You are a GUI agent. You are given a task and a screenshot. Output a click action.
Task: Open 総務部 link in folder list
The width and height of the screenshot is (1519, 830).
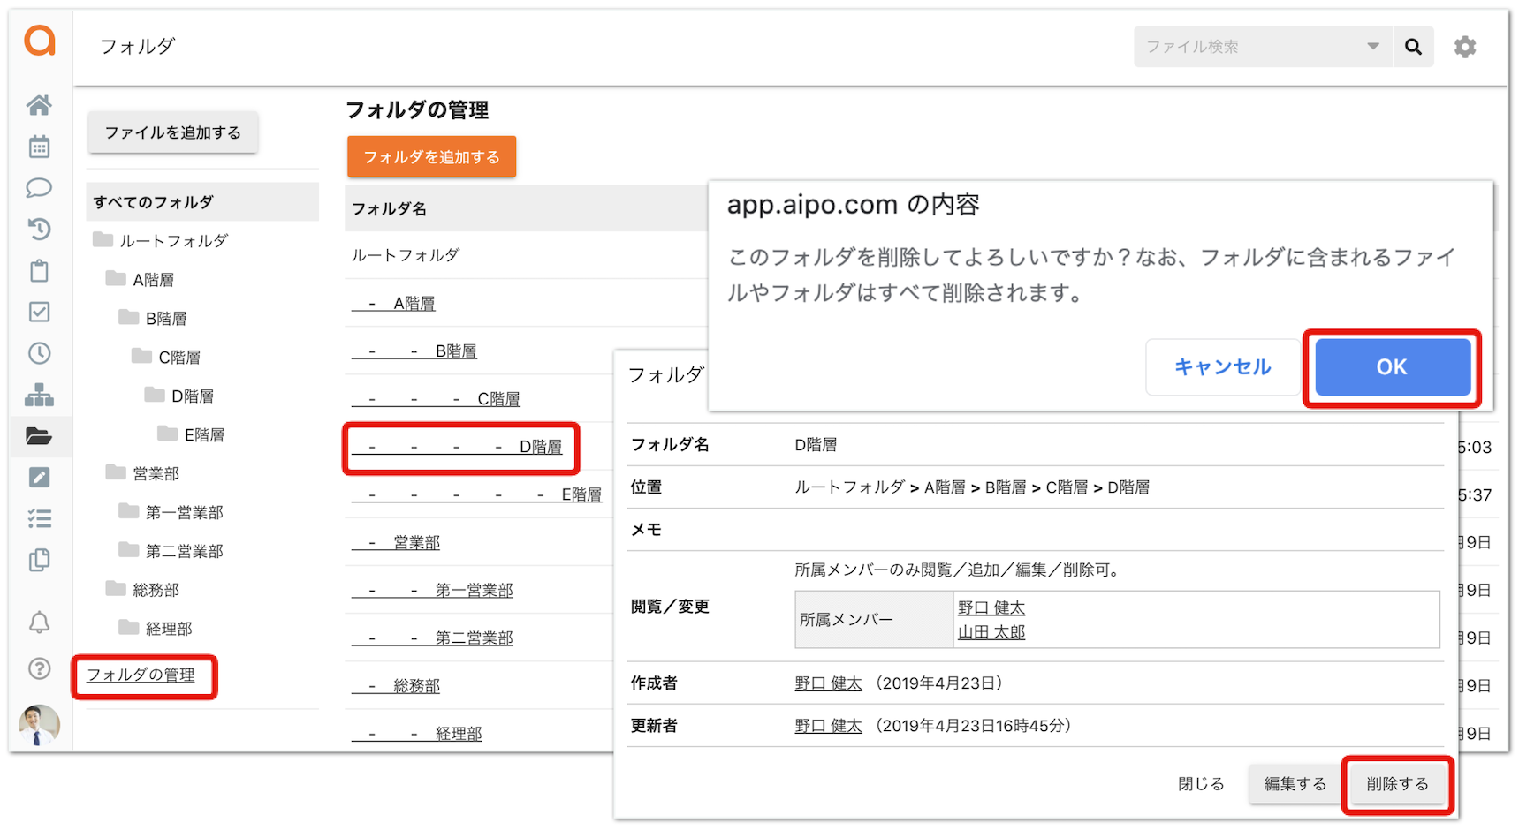click(396, 685)
